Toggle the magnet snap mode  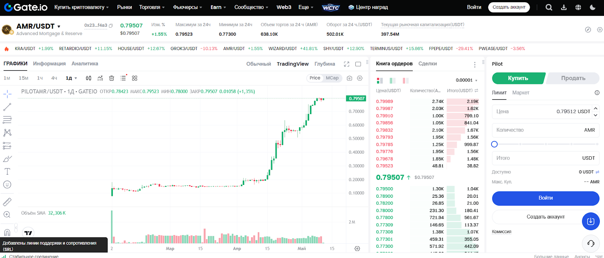[7, 232]
